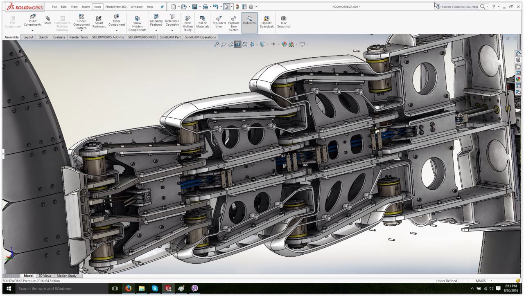Click Update Speedpak
This screenshot has height=296, width=524.
267,22
